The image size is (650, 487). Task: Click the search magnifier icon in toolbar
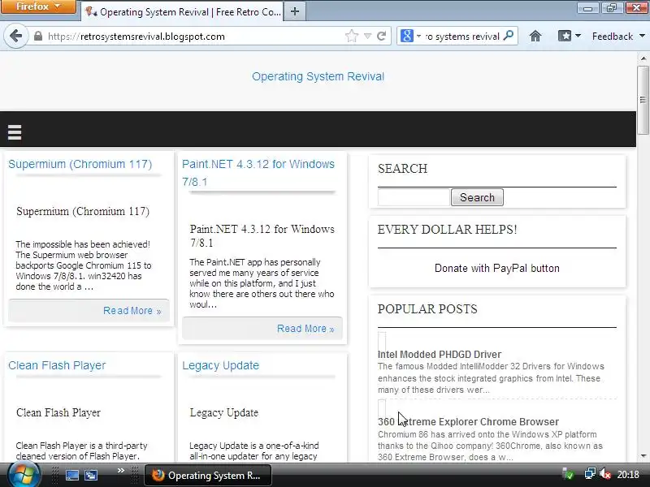(509, 36)
